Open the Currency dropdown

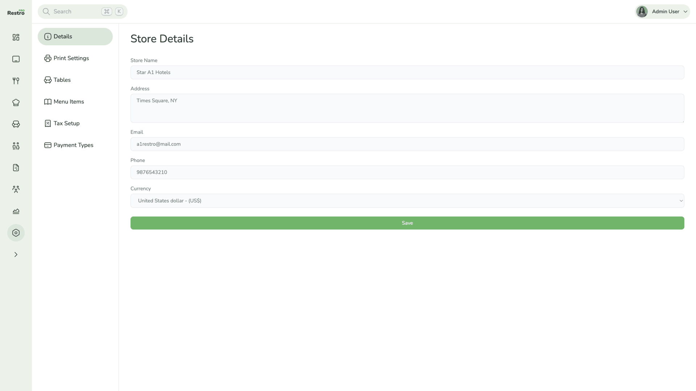[407, 201]
